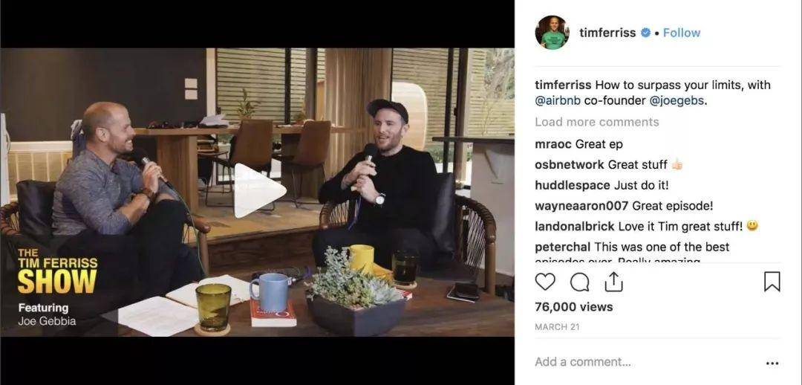Screen dimensions: 802x385
Task: Click the MARCH 21 post date link
Action: [x=557, y=326]
